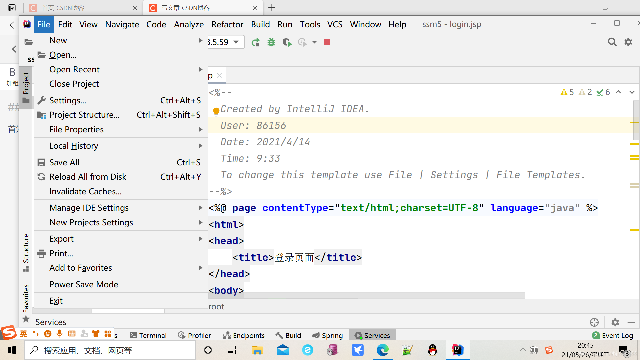This screenshot has width=640, height=360.
Task: Open the Event Log button
Action: pyautogui.click(x=613, y=335)
